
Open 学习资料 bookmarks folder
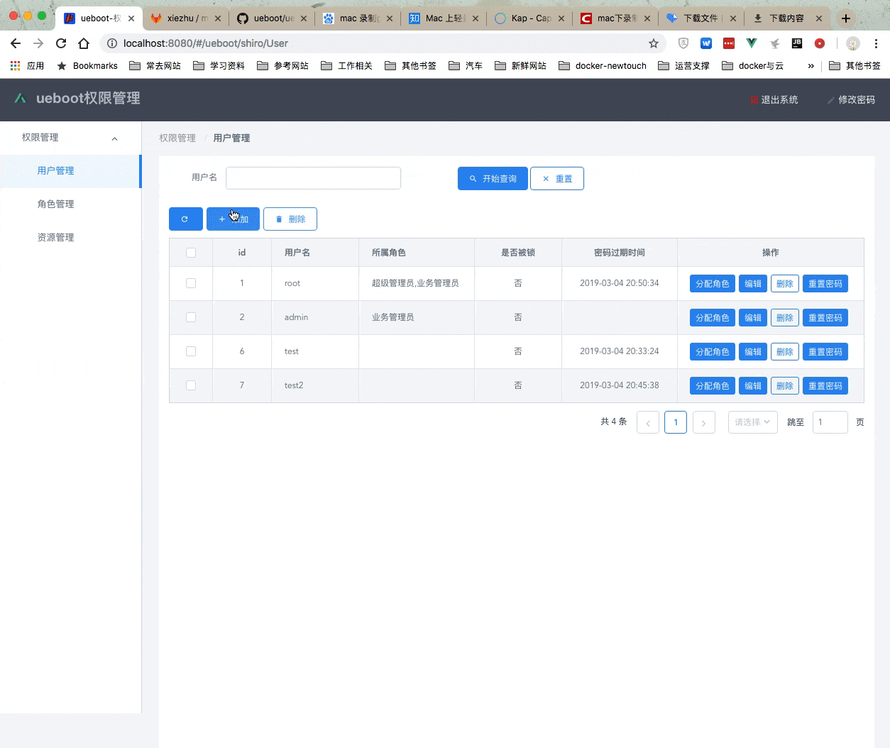coord(219,65)
